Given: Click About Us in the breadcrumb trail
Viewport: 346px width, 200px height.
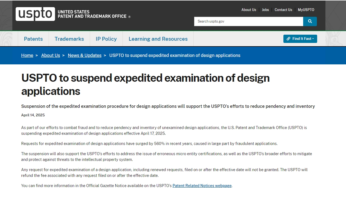Looking at the screenshot, I should [x=51, y=55].
